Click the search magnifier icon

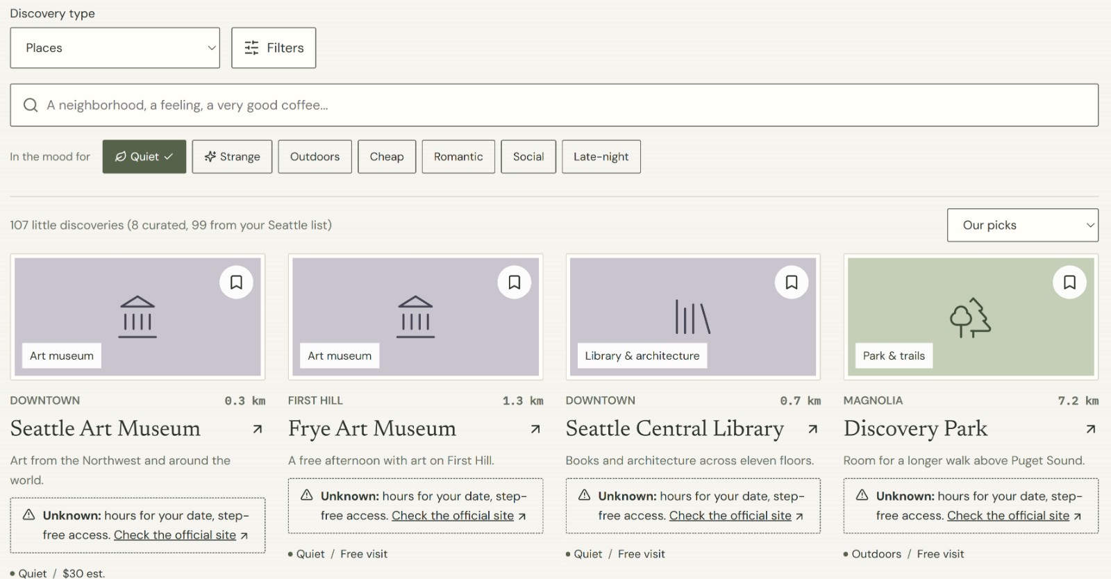[31, 106]
